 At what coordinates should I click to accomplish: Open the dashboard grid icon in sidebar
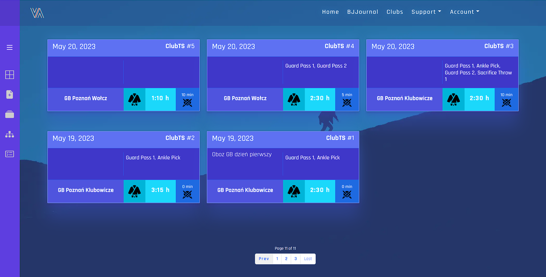pyautogui.click(x=9, y=75)
